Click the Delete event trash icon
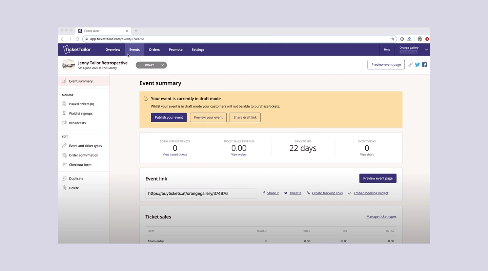The height and width of the screenshot is (271, 488). pyautogui.click(x=64, y=188)
